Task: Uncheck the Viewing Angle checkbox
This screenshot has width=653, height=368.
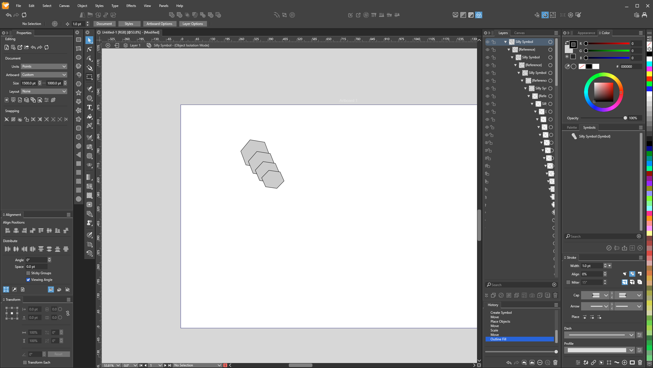Action: (x=28, y=280)
